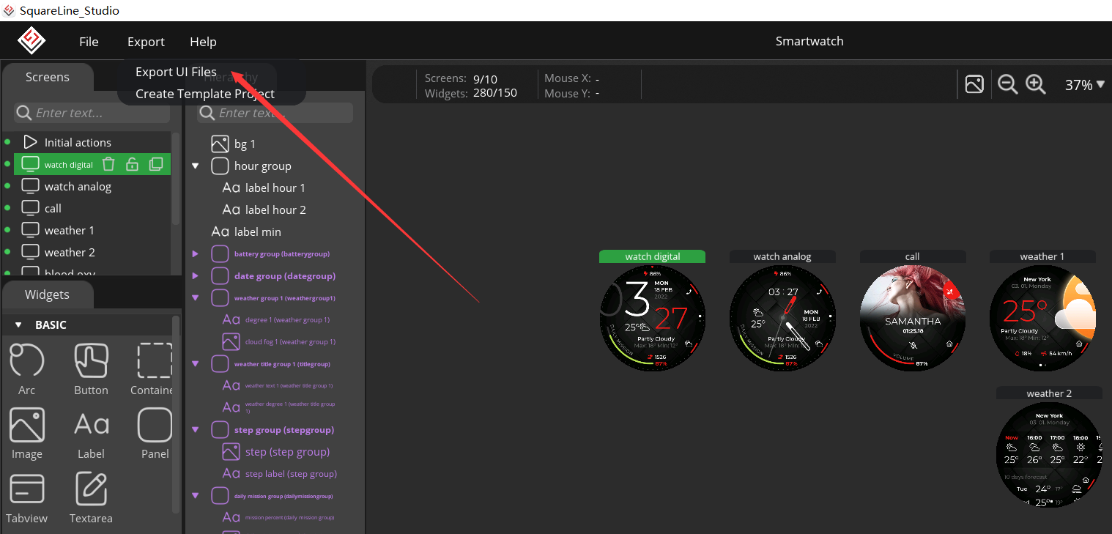Select the Textarea widget
Screen dimensions: 1112x534
tap(91, 498)
